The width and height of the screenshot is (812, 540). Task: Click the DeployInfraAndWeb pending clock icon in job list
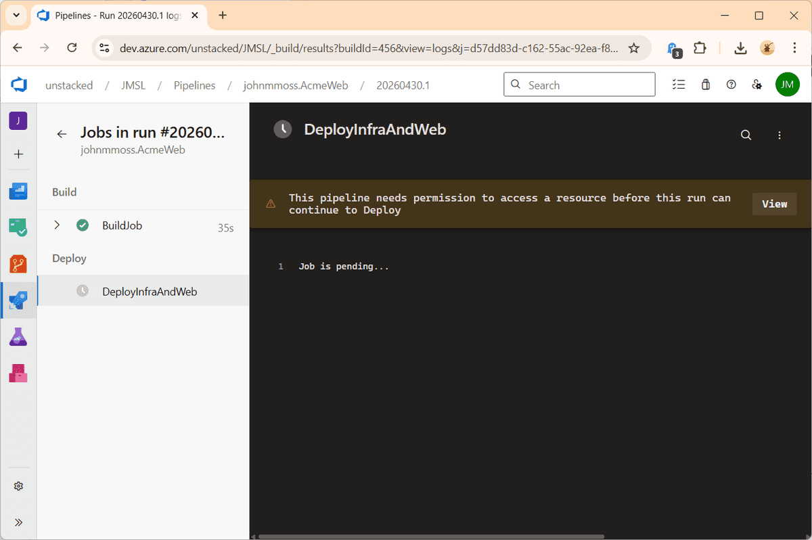click(x=83, y=291)
